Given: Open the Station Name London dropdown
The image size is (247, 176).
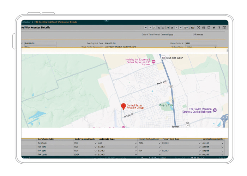Looking at the screenshot, I should pyautogui.click(x=216, y=47).
